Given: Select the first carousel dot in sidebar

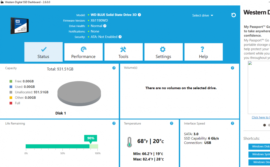Looking at the screenshot, I should pyautogui.click(x=265, y=125).
